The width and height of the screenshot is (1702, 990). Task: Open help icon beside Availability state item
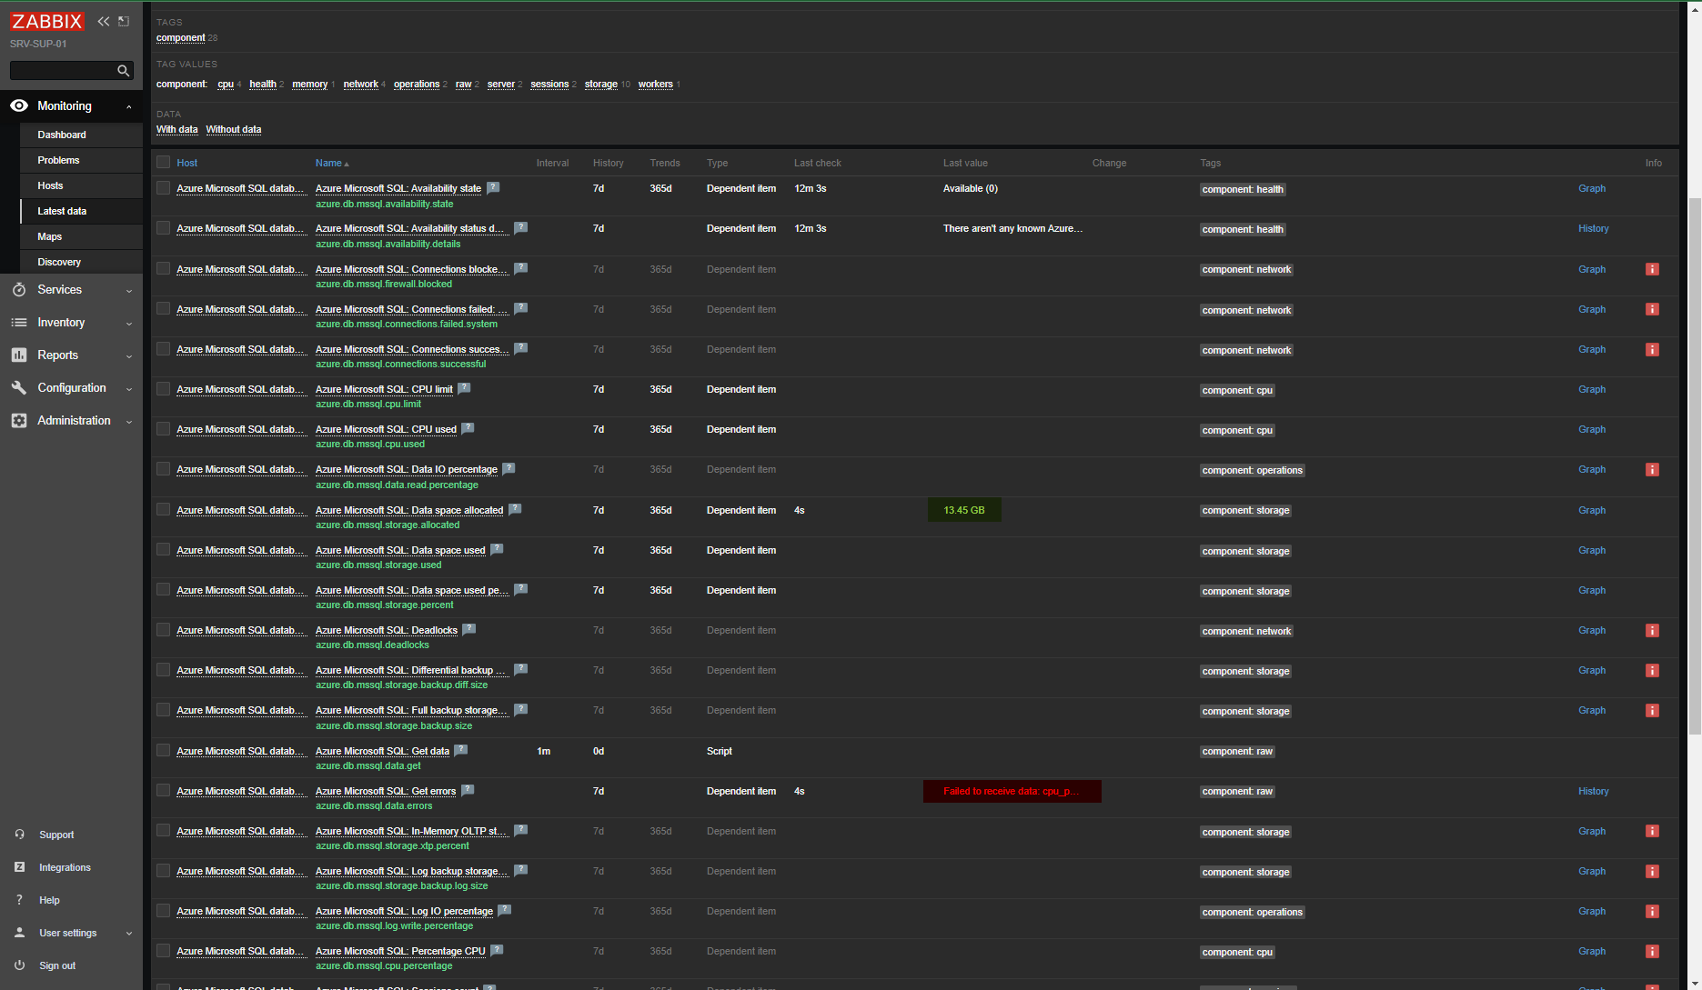493,188
